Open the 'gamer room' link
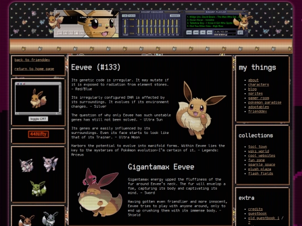302x226 pixels. click(x=258, y=98)
